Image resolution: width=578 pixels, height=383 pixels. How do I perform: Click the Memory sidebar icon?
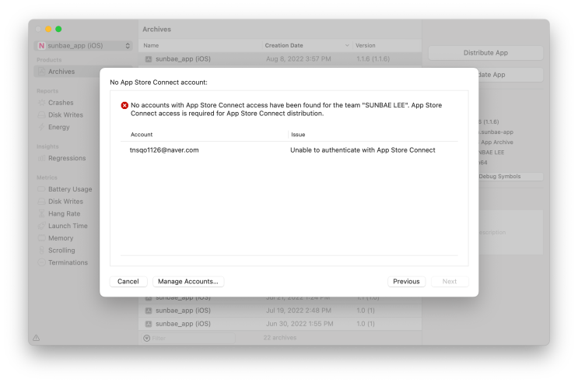[42, 238]
